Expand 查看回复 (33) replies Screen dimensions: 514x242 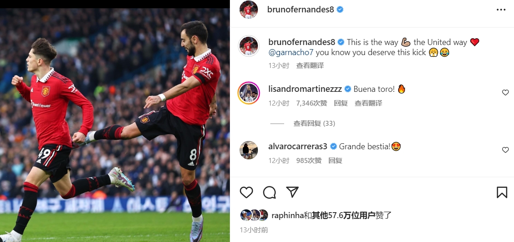click(314, 124)
